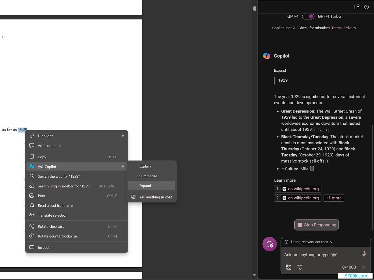Click citation 2 after 'until about 1939'
Viewport: 374px width, 280px height.
[x=321, y=130]
